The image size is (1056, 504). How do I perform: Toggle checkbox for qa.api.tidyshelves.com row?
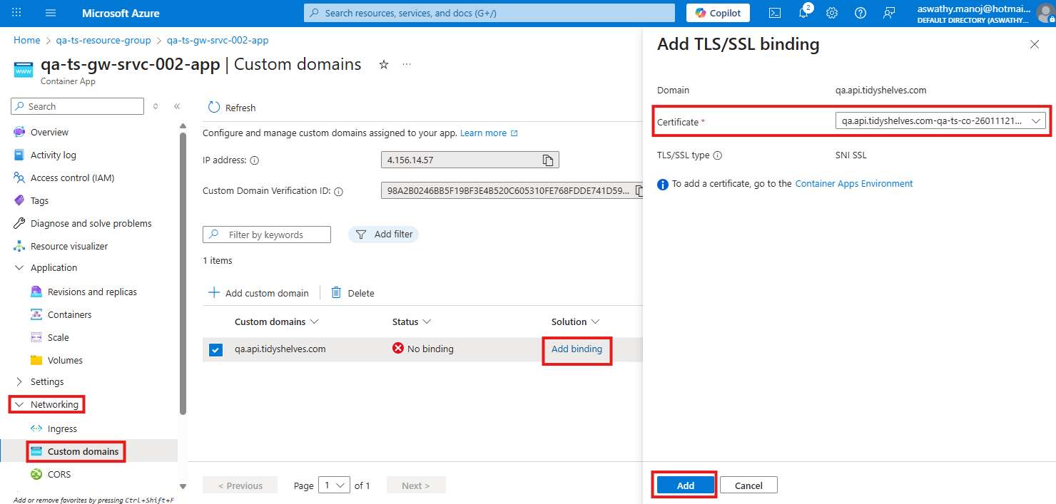215,349
